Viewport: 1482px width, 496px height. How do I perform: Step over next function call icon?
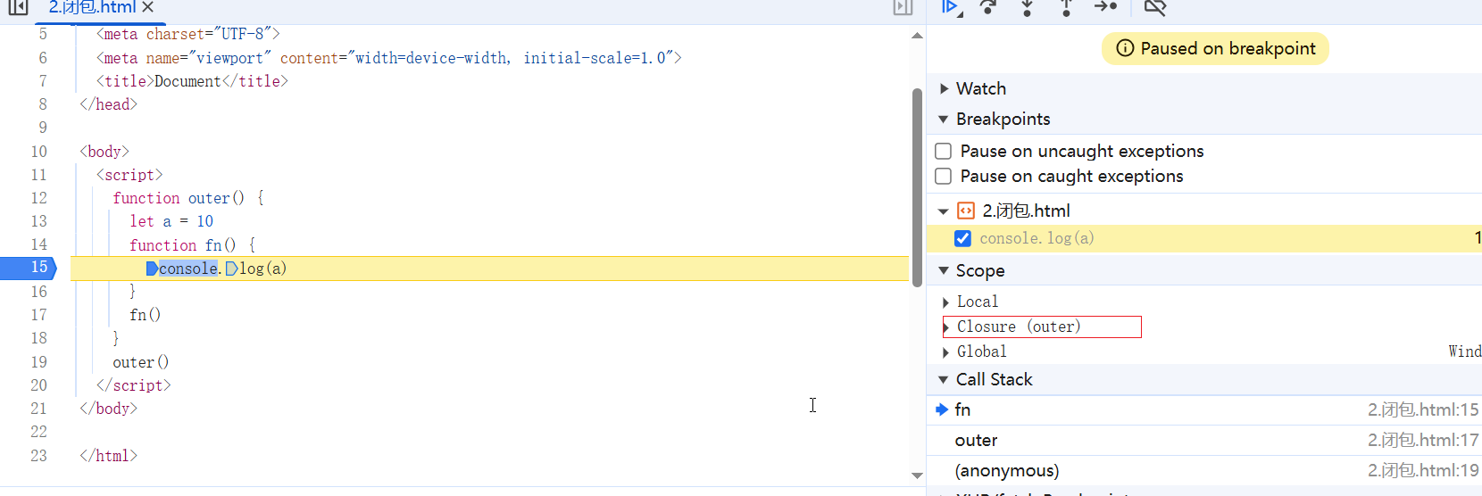(x=988, y=7)
